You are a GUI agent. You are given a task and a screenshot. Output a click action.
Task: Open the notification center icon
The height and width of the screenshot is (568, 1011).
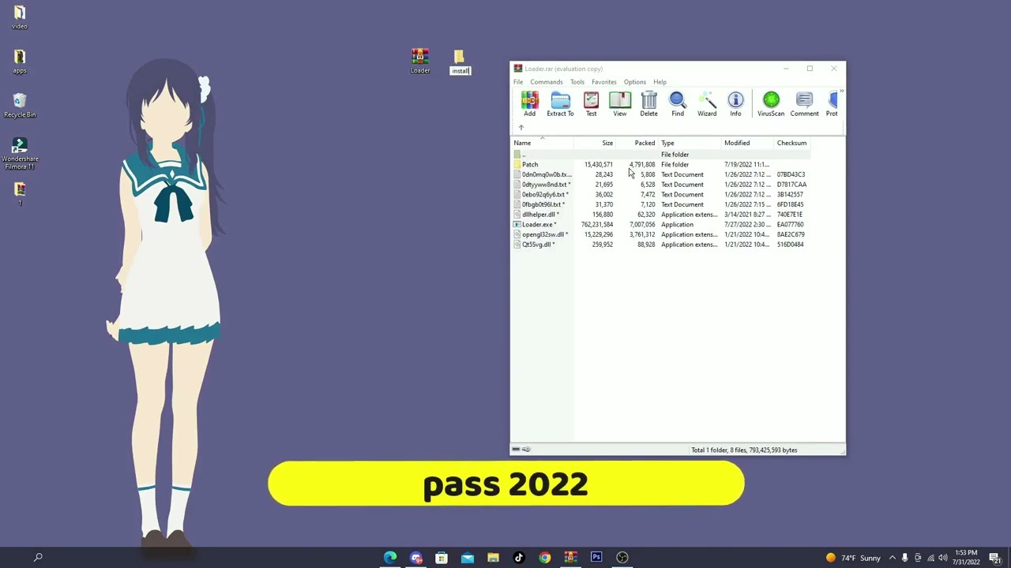995,558
